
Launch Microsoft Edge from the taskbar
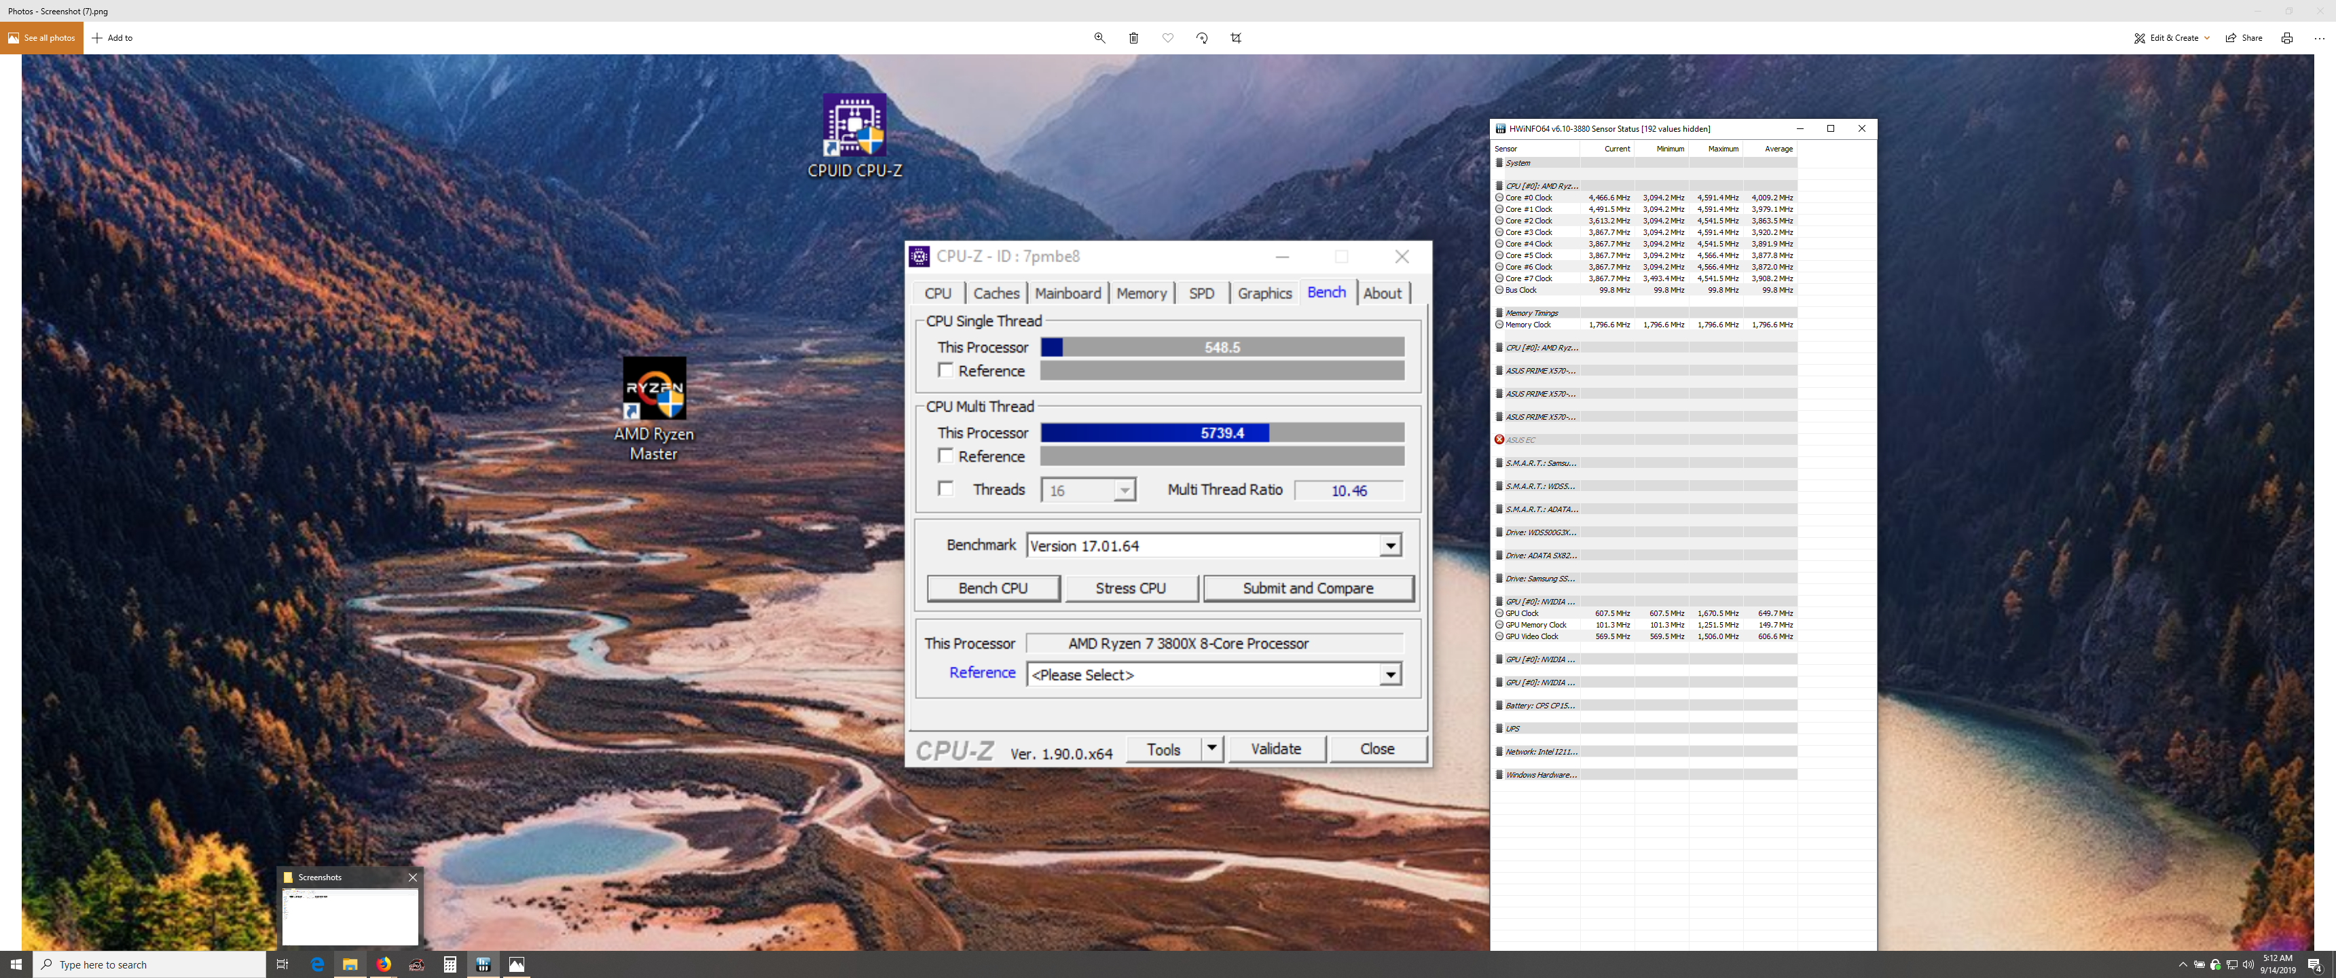click(317, 964)
